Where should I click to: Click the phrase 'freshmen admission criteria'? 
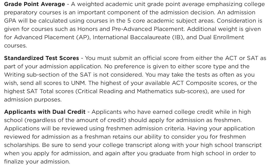pyautogui.click(x=145, y=129)
